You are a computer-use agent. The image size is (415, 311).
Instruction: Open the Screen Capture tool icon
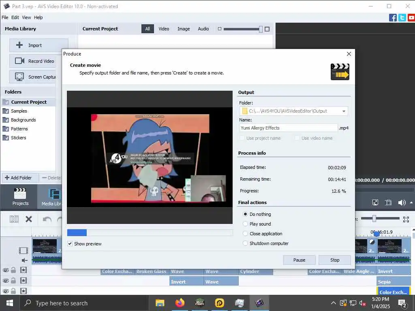click(19, 77)
